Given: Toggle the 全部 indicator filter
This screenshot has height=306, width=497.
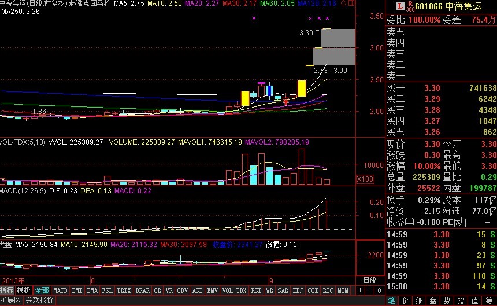Looking at the screenshot, I should tap(42, 290).
